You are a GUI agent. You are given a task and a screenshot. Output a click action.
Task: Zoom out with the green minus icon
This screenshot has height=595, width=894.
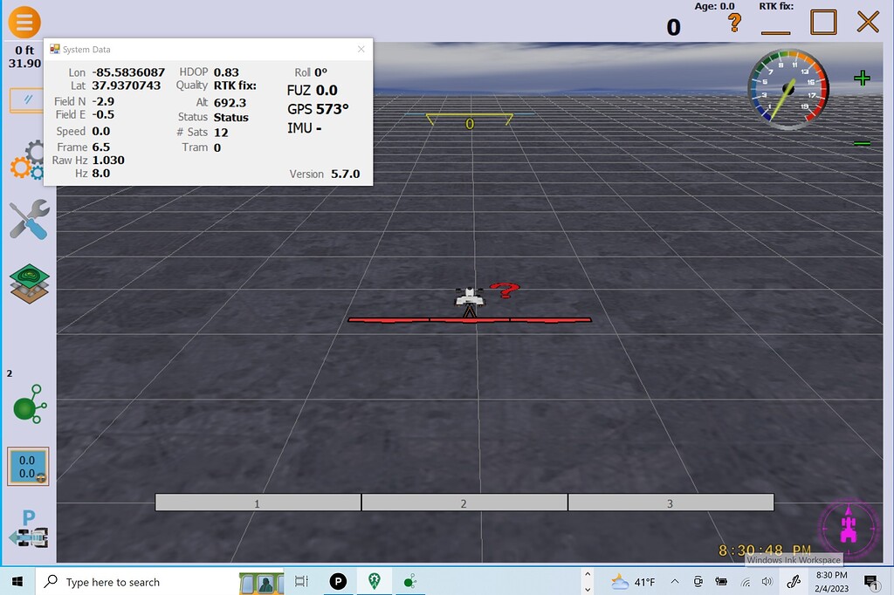862,143
